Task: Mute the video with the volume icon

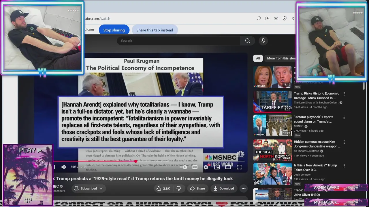Action: [64, 167]
